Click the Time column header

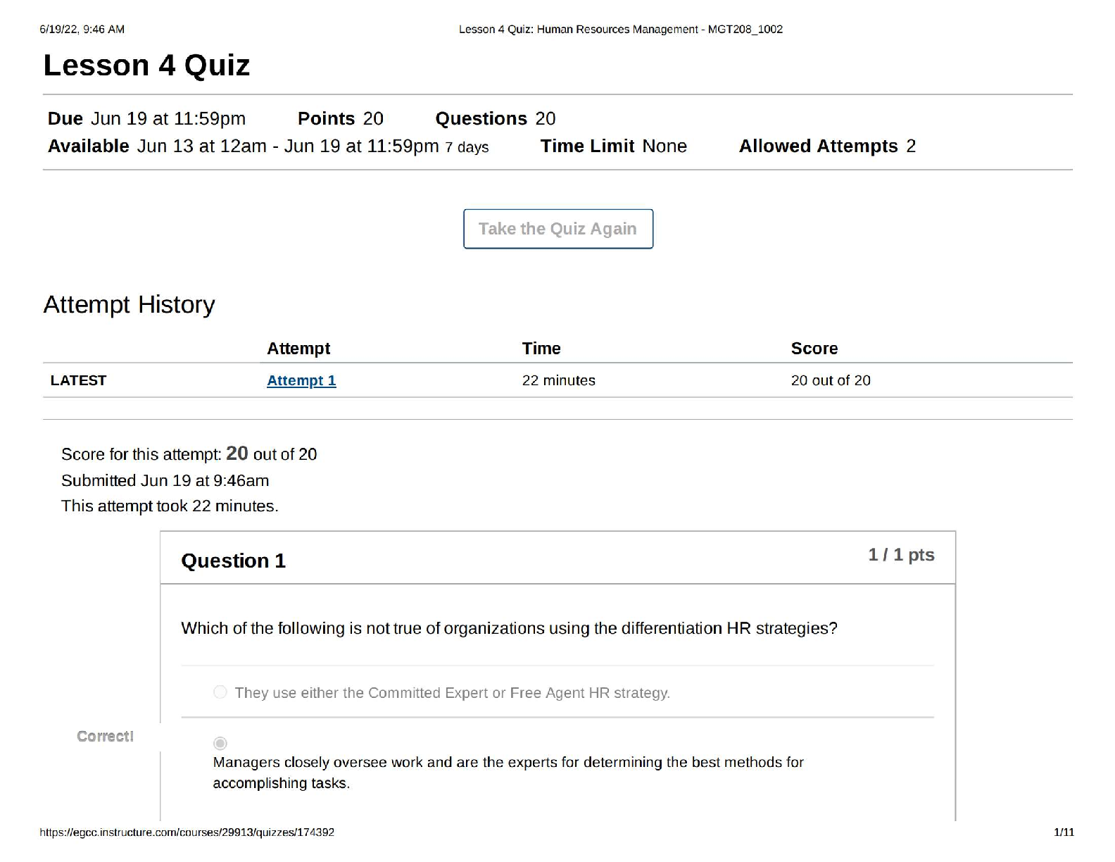541,349
